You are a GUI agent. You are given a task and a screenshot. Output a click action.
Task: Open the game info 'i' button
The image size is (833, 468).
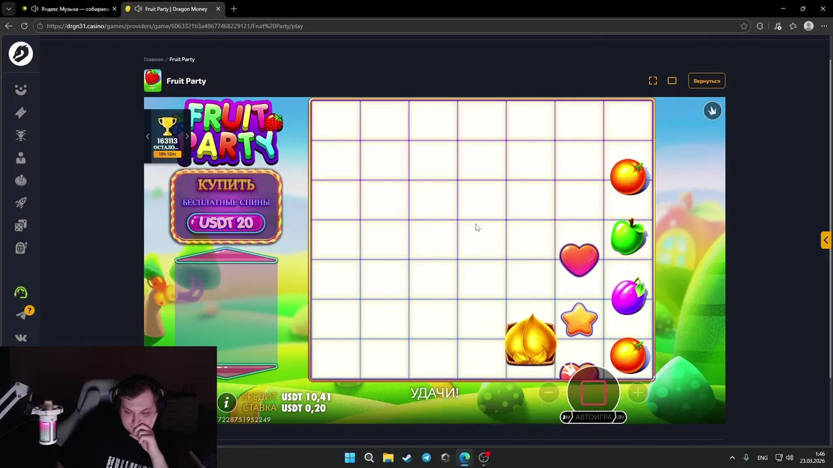pos(226,403)
